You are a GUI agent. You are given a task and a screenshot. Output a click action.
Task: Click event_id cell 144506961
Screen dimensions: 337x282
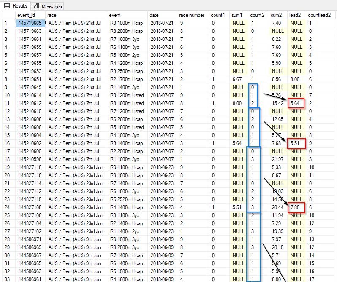click(x=30, y=279)
